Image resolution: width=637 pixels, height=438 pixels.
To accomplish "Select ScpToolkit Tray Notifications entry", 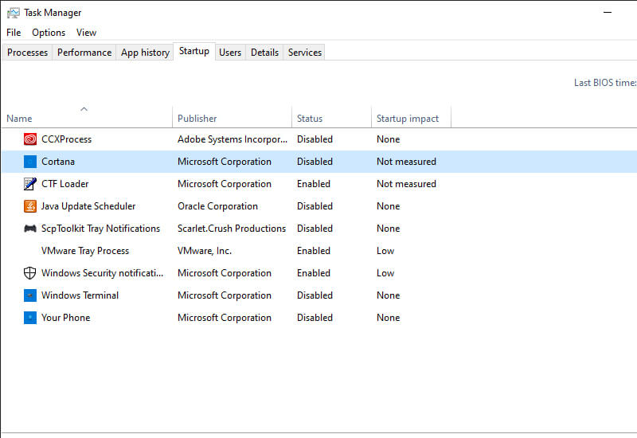I will (101, 229).
